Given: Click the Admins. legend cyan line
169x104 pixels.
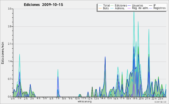Looking at the screenshot, I should tap(112, 8).
